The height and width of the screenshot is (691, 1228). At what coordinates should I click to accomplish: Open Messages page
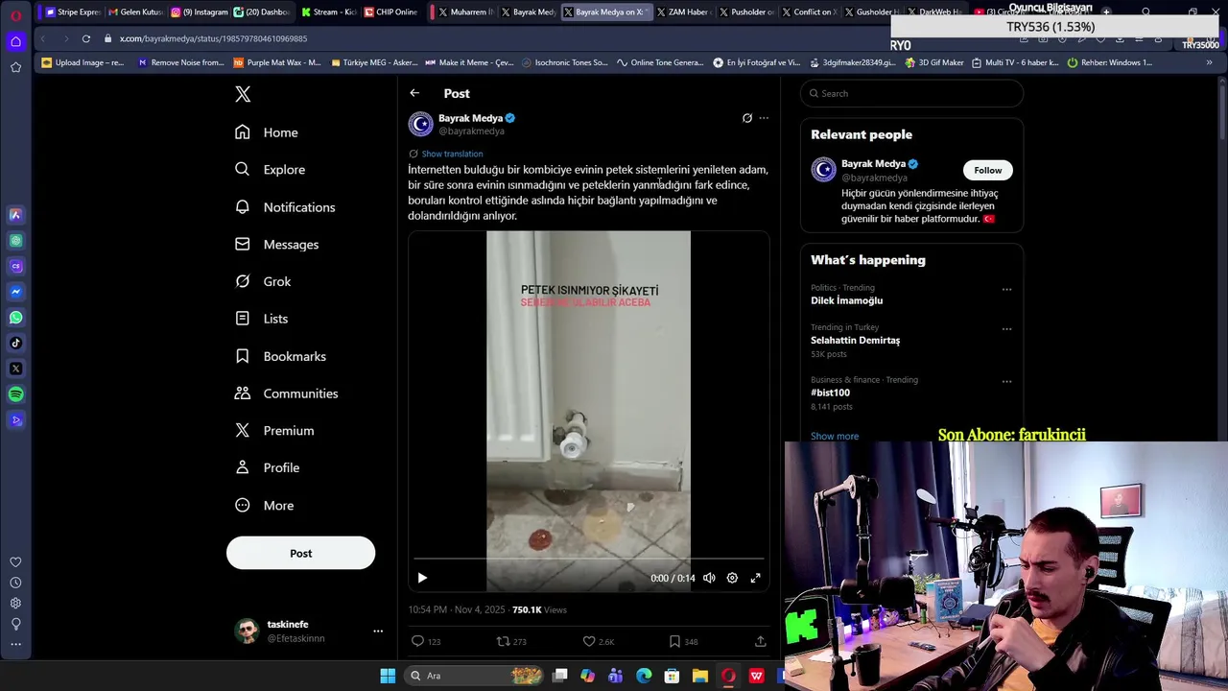tap(276, 245)
